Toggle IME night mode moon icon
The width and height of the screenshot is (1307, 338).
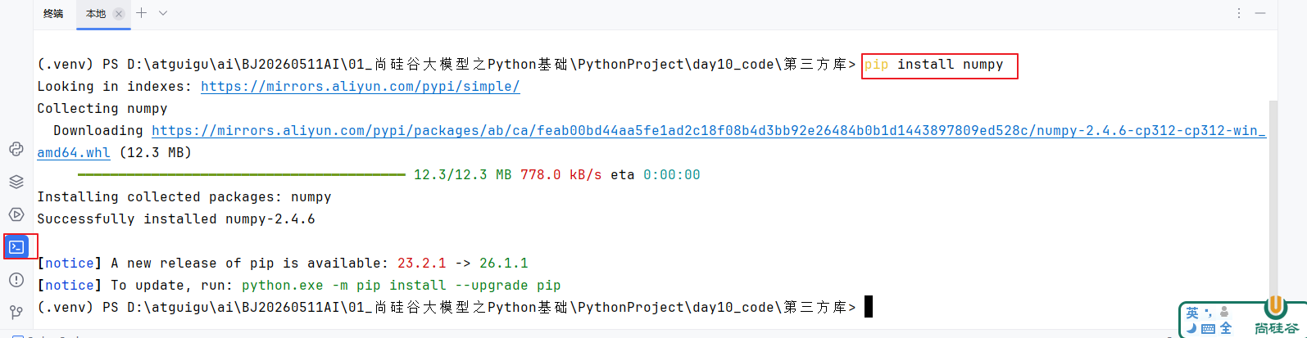coord(1192,328)
